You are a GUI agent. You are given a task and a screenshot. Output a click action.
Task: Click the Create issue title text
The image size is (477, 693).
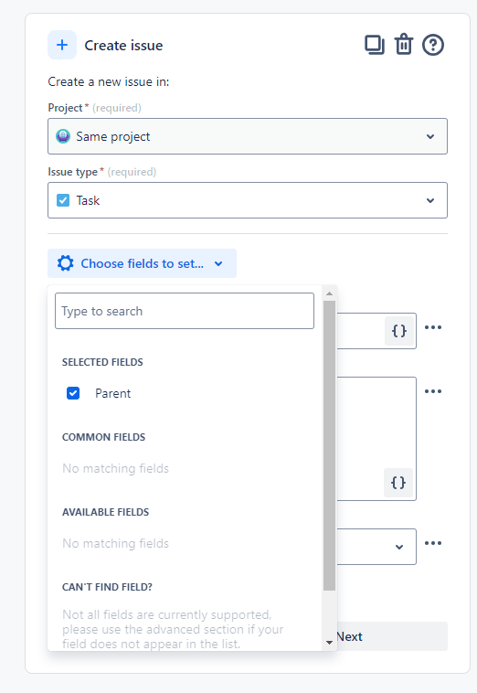(123, 45)
